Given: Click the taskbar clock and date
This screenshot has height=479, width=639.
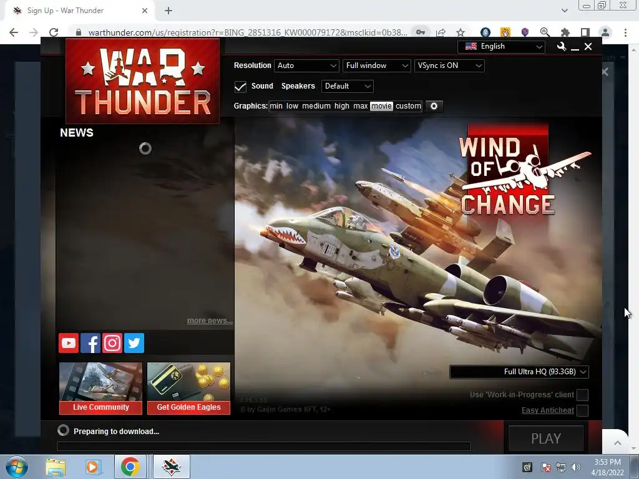Looking at the screenshot, I should pyautogui.click(x=607, y=467).
